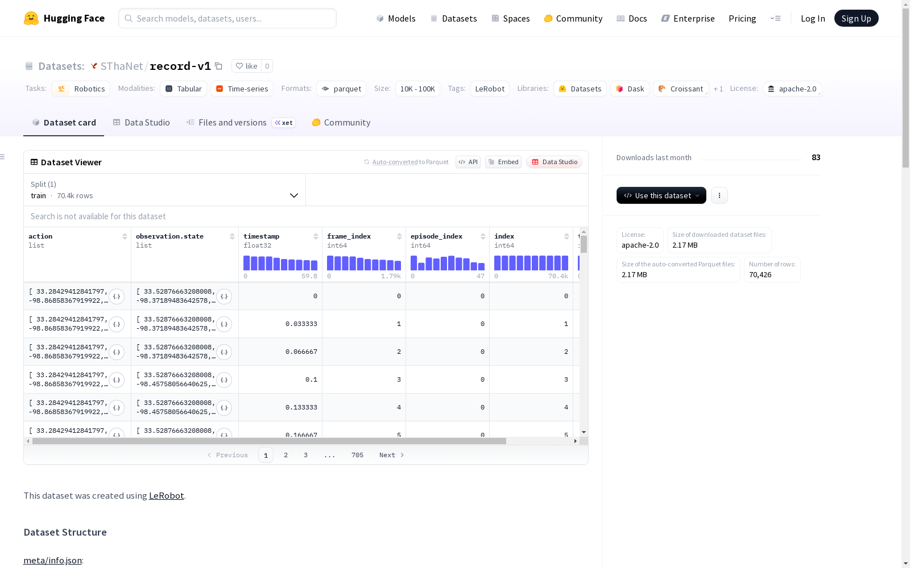Image resolution: width=910 pixels, height=568 pixels.
Task: Sort the frame_index column
Action: click(x=399, y=236)
